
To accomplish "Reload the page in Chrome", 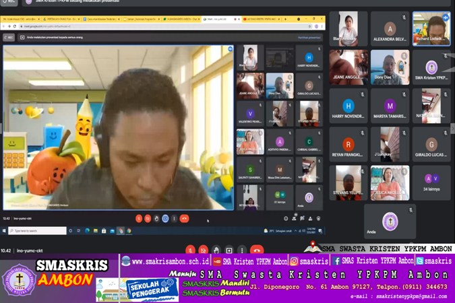I will (x=15, y=26).
